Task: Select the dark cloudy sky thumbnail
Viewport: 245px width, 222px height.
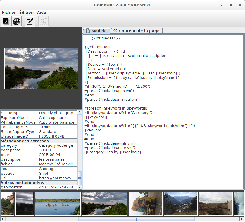Action: coord(25,204)
